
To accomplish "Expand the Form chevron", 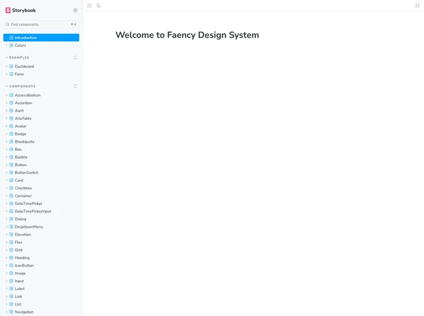I will click(7, 74).
